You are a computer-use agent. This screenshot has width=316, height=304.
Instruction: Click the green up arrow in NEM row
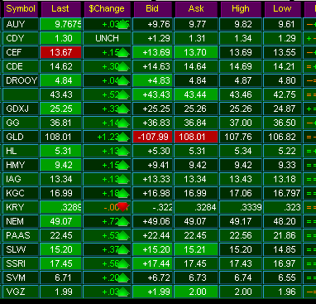coord(122,221)
